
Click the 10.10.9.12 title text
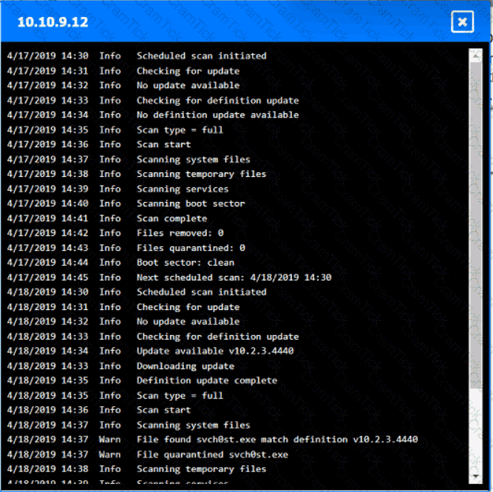[52, 22]
